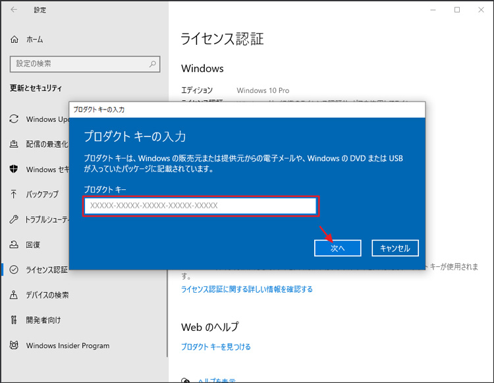Viewport: 494px width, 383px height.
Task: Click the ホーム house icon
Action: [x=14, y=40]
